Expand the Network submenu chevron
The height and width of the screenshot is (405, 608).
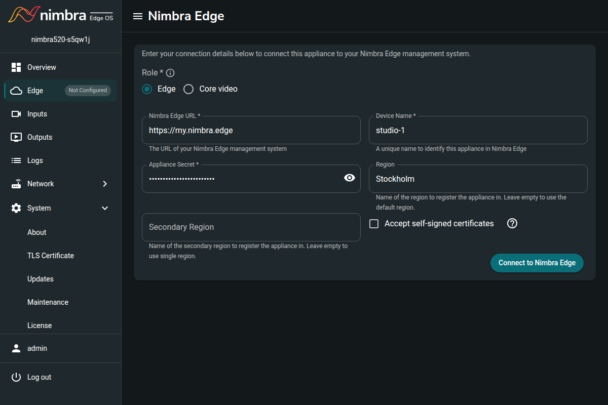point(105,184)
